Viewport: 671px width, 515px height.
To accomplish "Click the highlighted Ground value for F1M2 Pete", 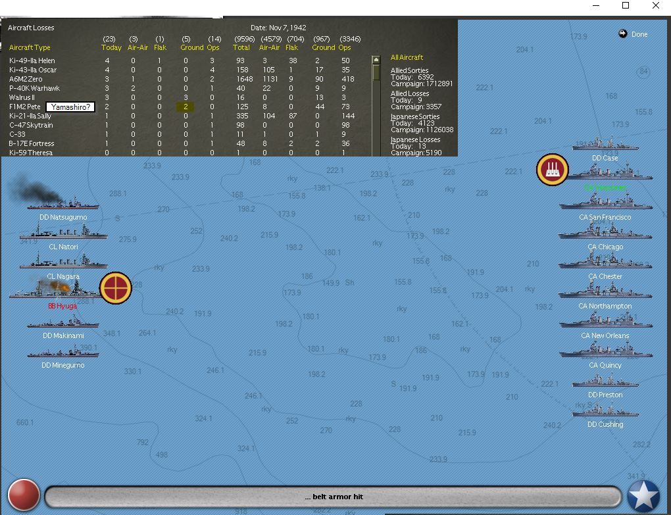I will click(186, 107).
